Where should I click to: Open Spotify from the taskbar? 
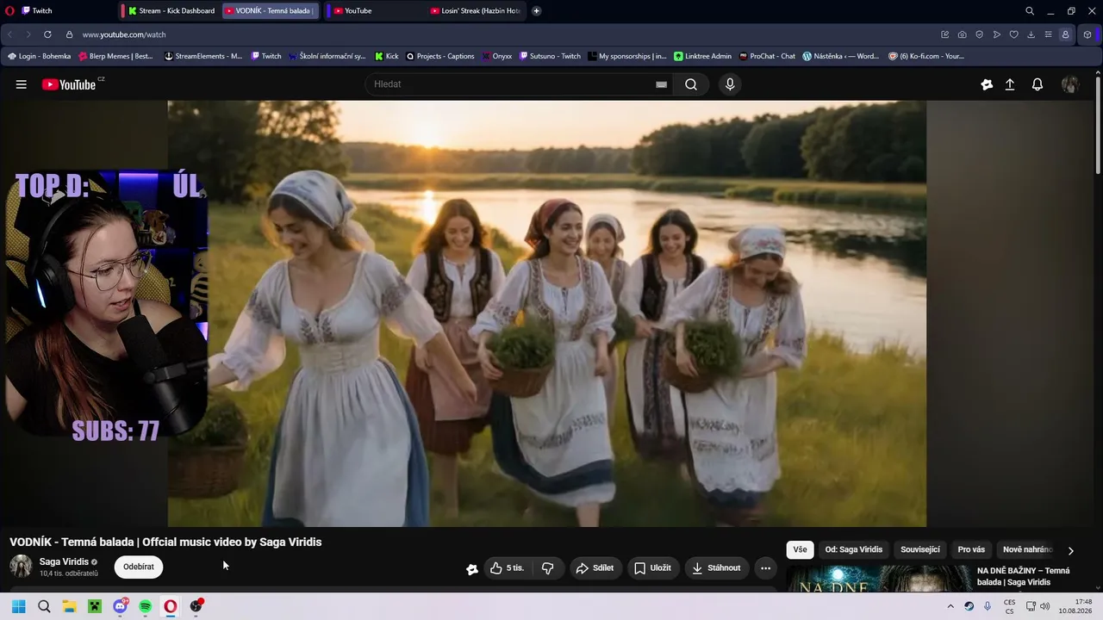(146, 606)
